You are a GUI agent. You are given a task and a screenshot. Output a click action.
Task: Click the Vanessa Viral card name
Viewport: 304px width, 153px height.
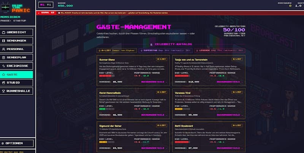[x=183, y=93]
